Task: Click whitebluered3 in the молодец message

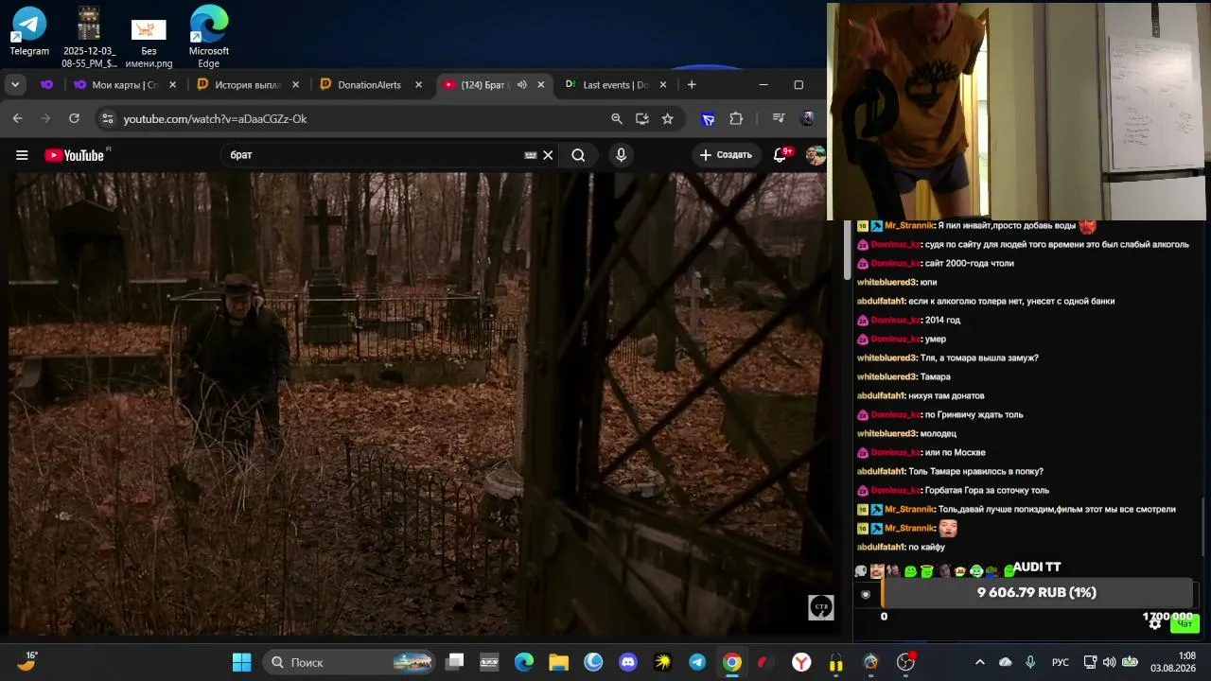Action: pyautogui.click(x=886, y=433)
